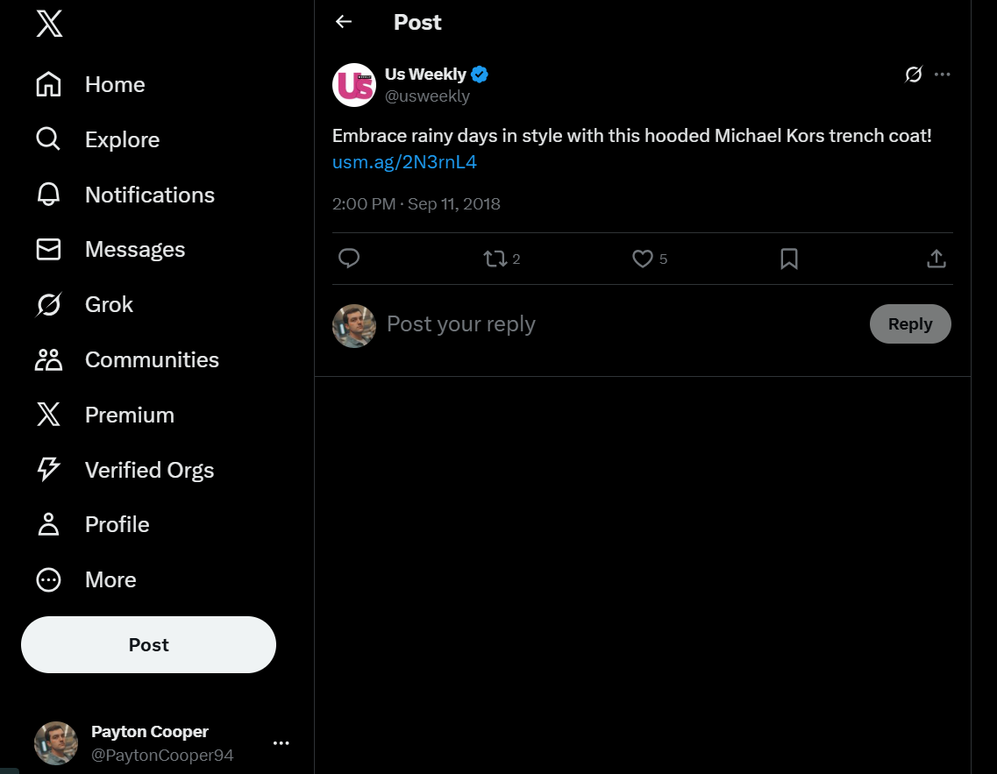Like the Michael Kors post
Image resolution: width=997 pixels, height=774 pixels.
(x=643, y=259)
